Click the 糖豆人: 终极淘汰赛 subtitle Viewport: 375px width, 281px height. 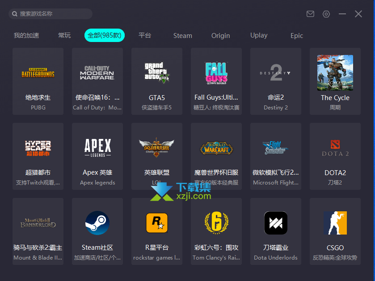[x=216, y=108]
